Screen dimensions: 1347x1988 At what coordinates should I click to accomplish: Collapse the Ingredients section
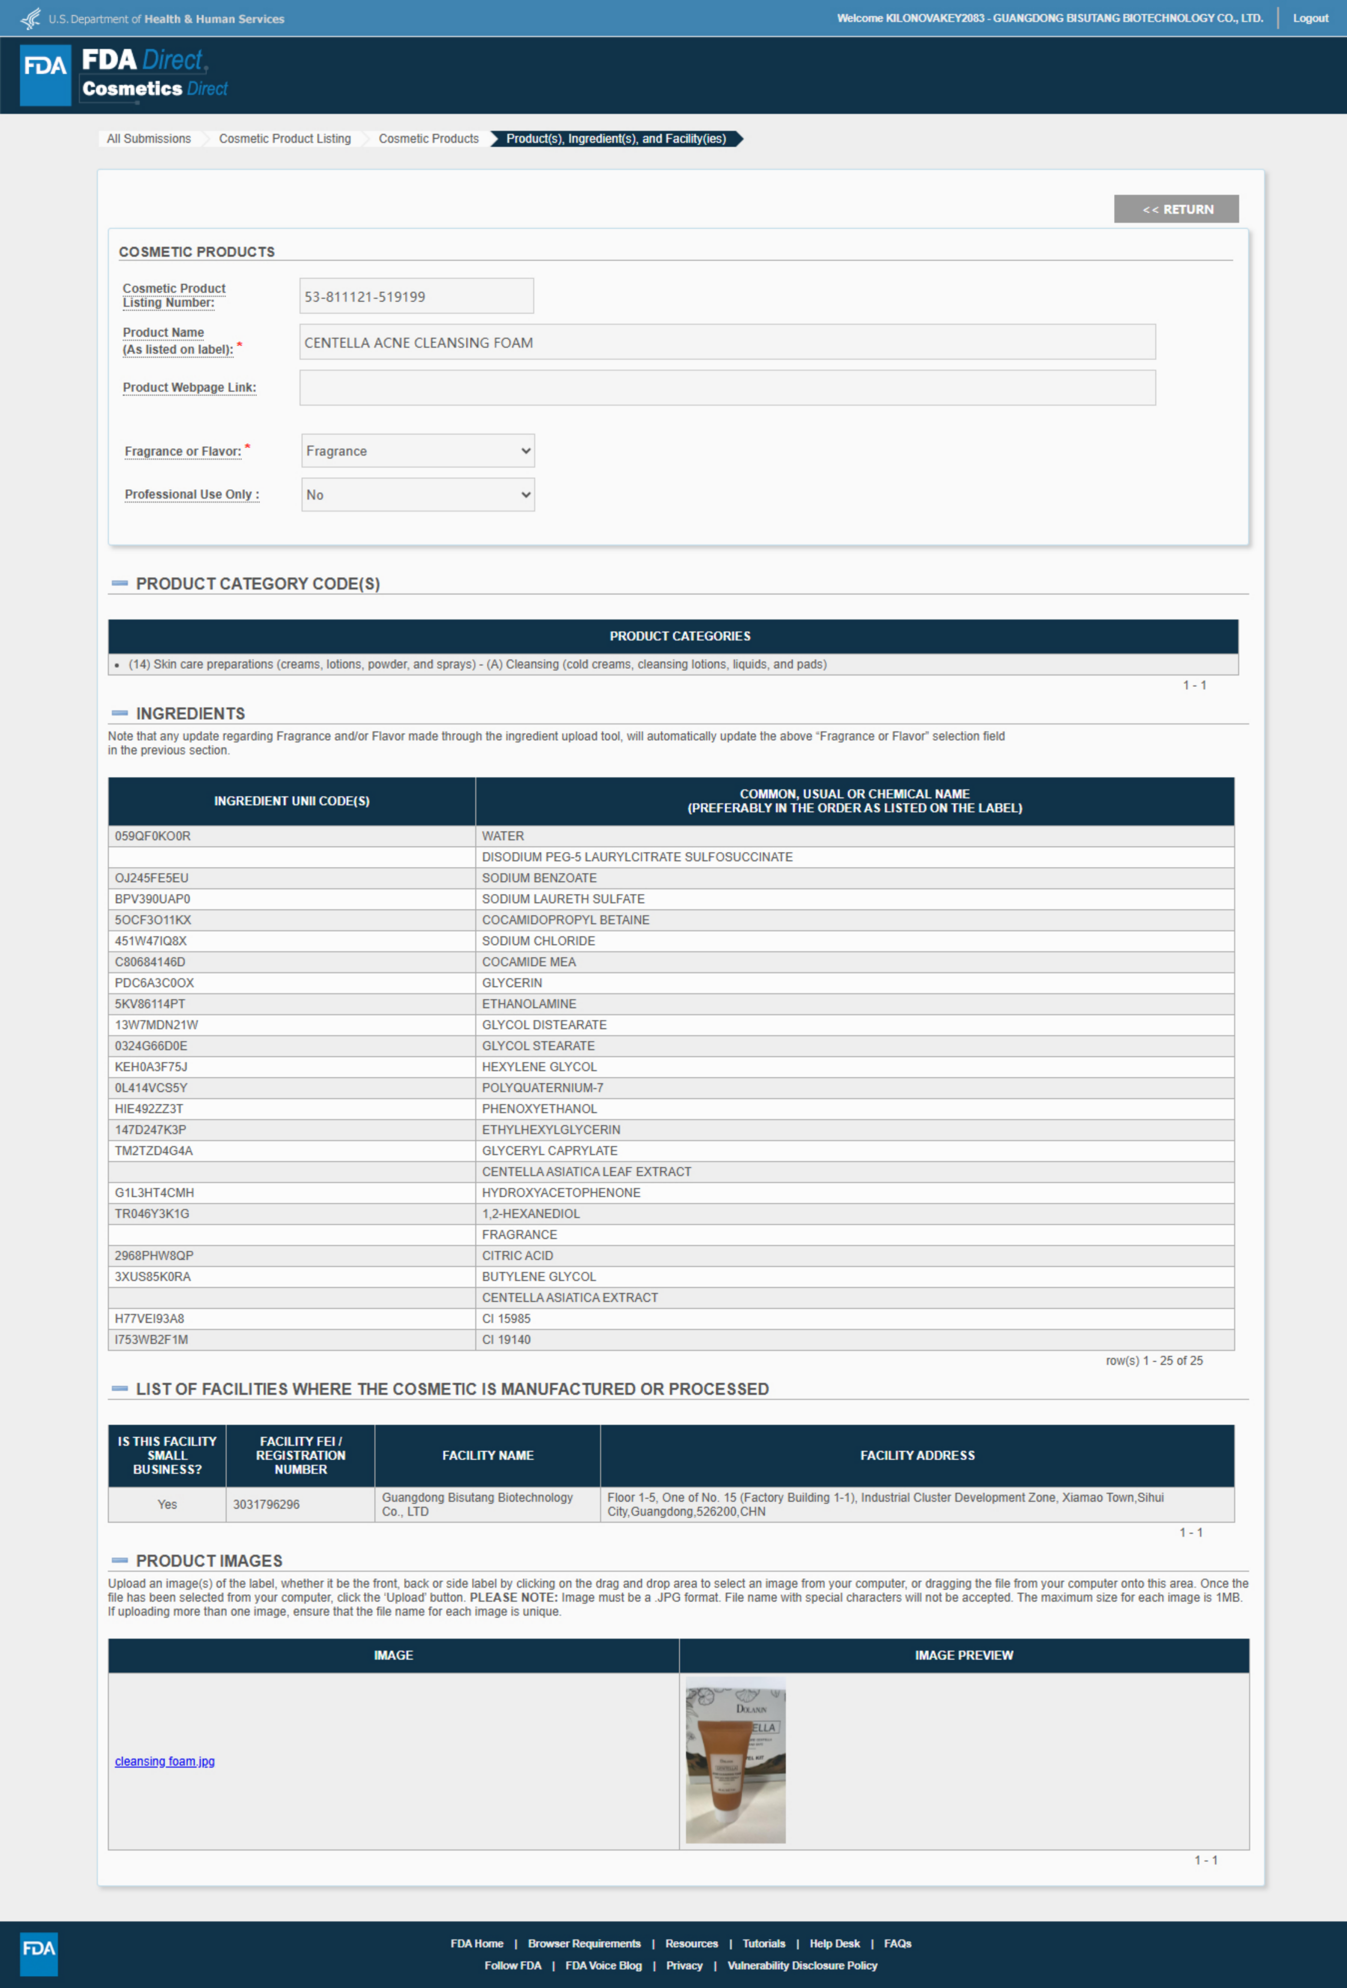[x=119, y=713]
